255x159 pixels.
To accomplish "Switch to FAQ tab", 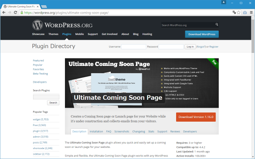I will (109, 132).
